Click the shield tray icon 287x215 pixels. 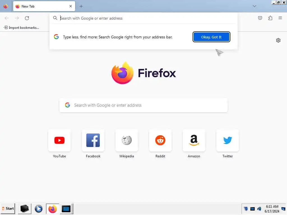(246, 209)
